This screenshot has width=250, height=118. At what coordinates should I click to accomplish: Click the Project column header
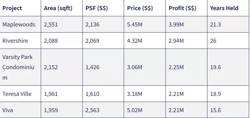pos(12,8)
